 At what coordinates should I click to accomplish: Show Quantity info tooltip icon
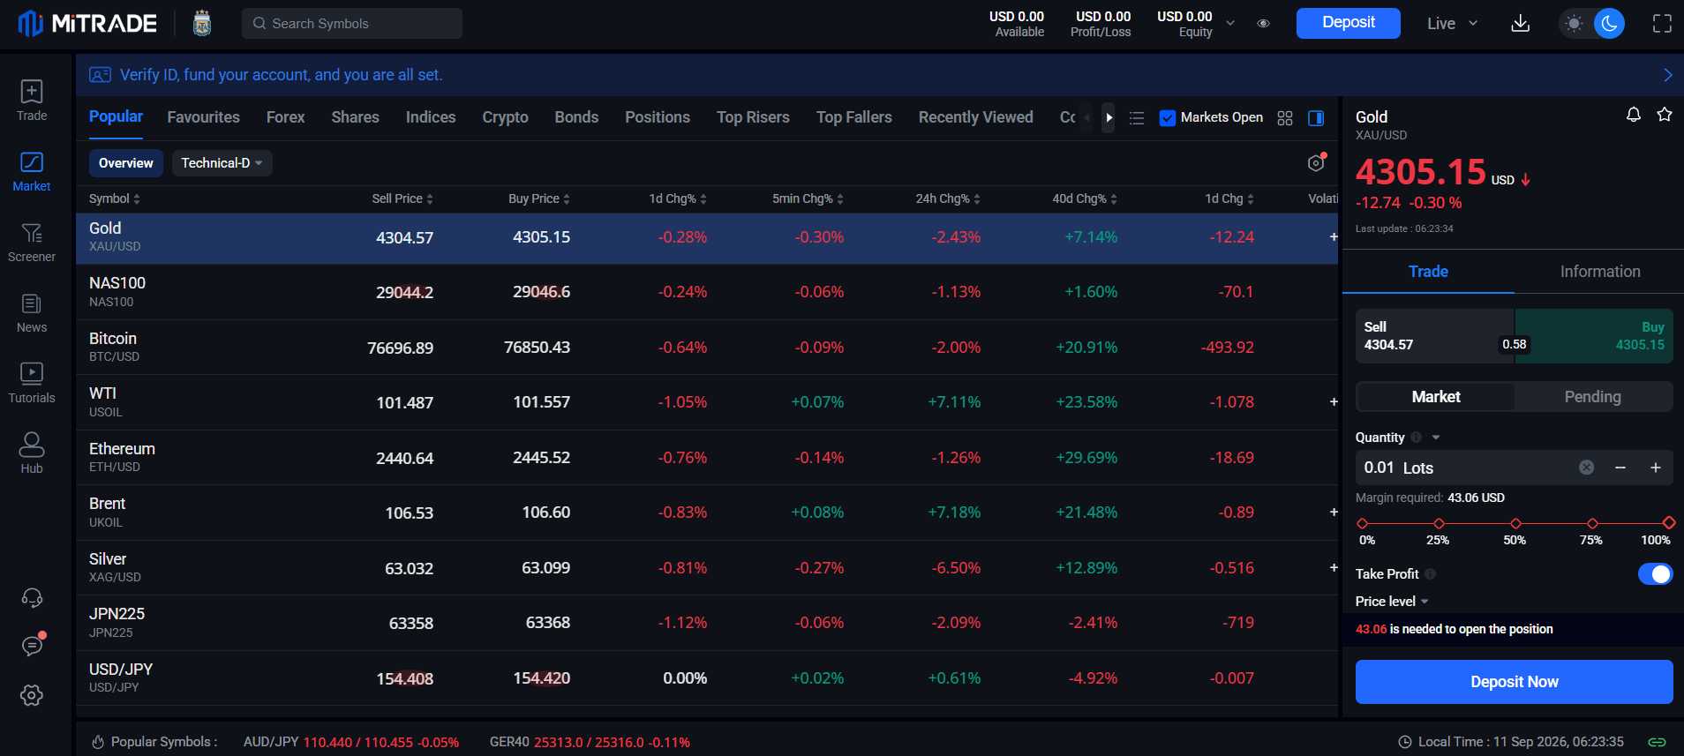(1416, 438)
